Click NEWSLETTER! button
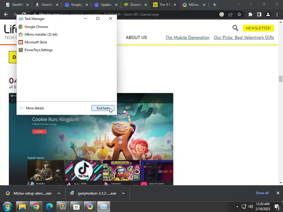 pyautogui.click(x=258, y=28)
